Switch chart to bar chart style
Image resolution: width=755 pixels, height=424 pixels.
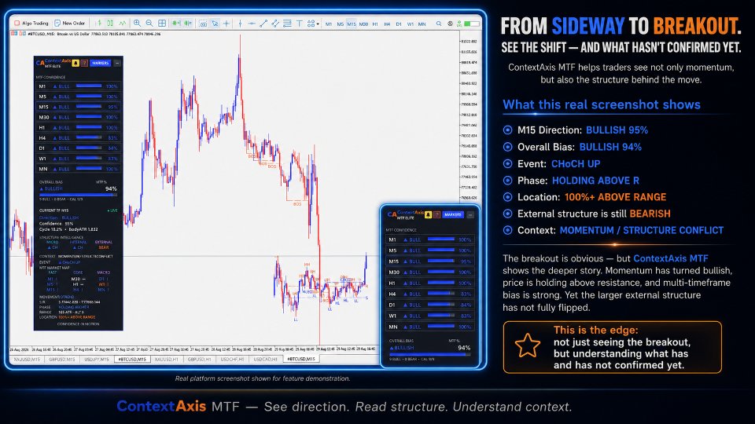[x=100, y=23]
